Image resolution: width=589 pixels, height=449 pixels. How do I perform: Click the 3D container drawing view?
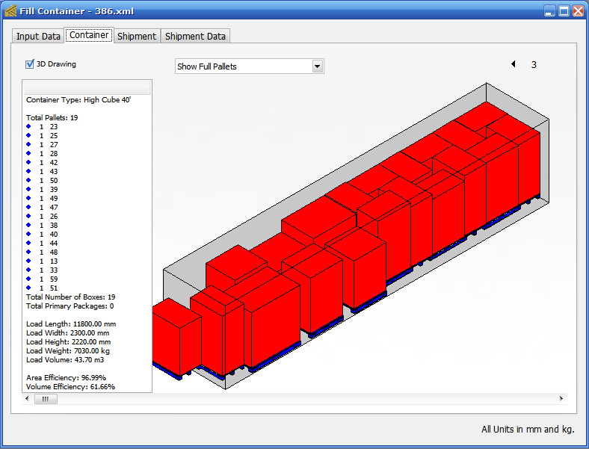click(351, 237)
